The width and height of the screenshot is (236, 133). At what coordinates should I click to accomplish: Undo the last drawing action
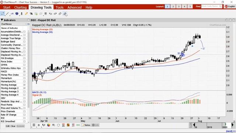coord(51,14)
